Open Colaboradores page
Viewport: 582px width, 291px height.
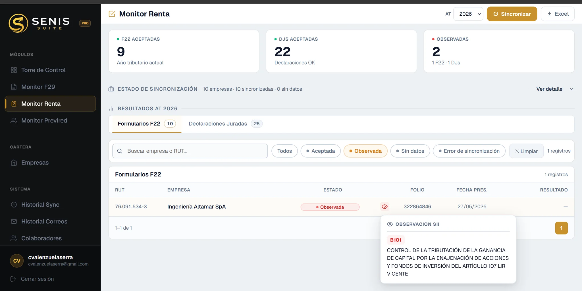[50, 238]
